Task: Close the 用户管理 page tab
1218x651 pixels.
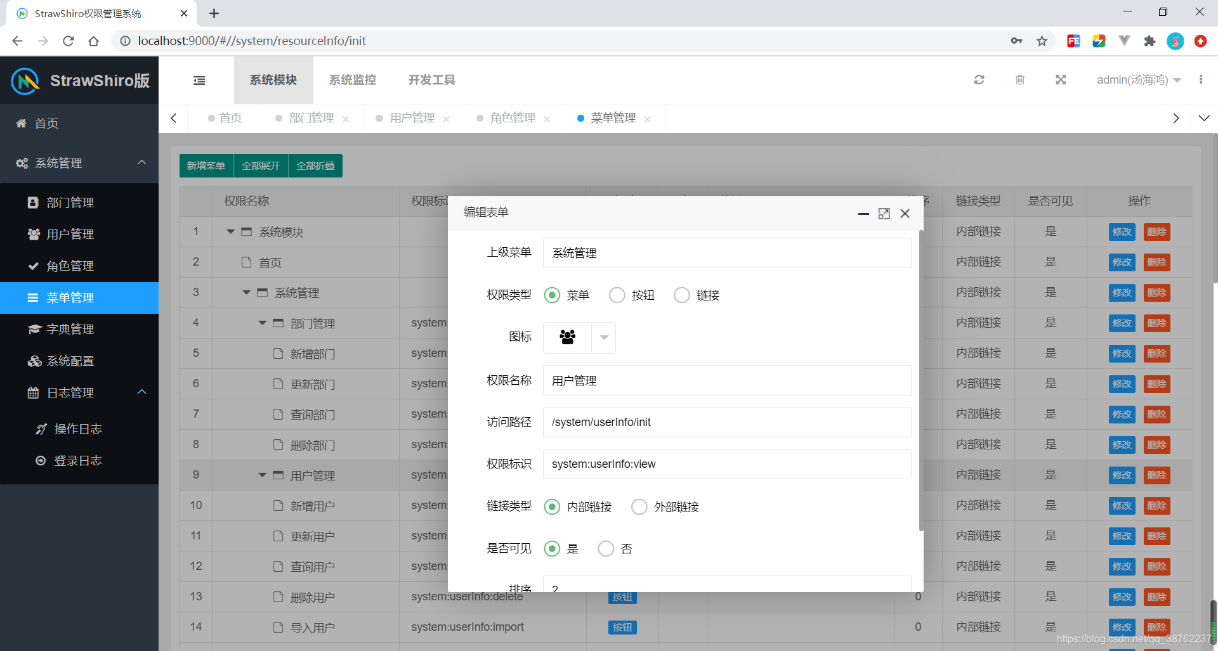Action: pyautogui.click(x=446, y=119)
